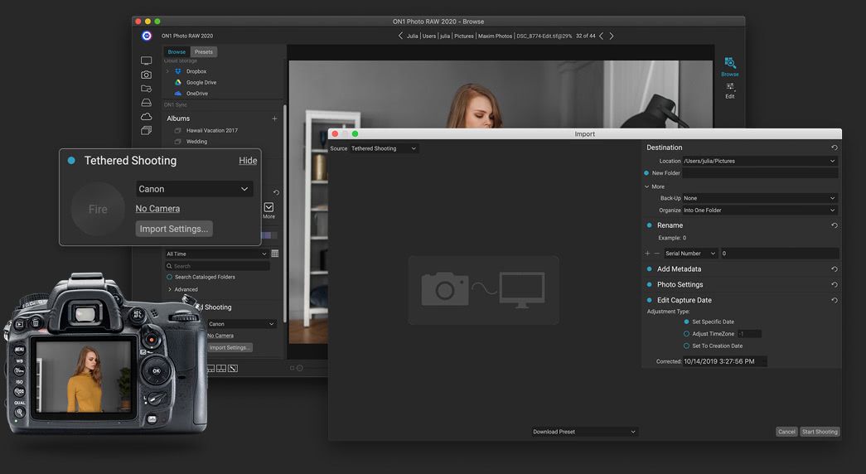Click the Hide link in Tethered Shooting
Screen dimensions: 866x474
248,161
